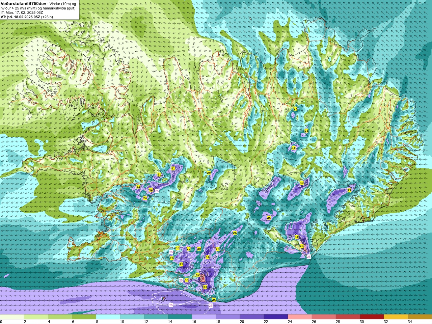Pick the 20–22 m/s violet legend swatch
The width and height of the screenshot is (432, 324).
(x=252, y=317)
